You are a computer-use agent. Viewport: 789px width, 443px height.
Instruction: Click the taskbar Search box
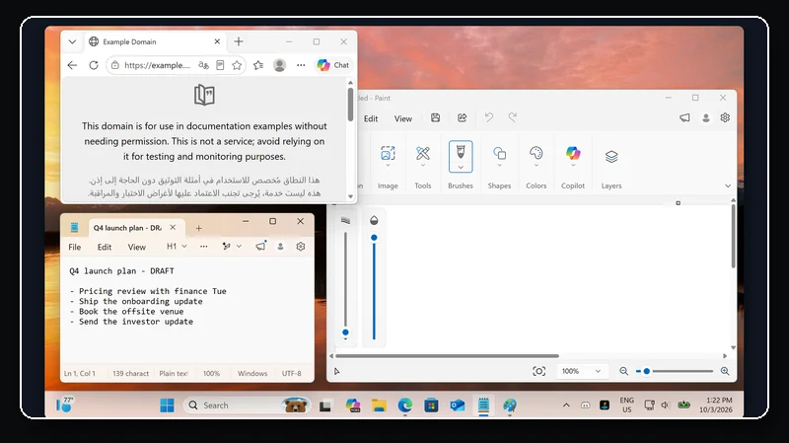tap(247, 406)
